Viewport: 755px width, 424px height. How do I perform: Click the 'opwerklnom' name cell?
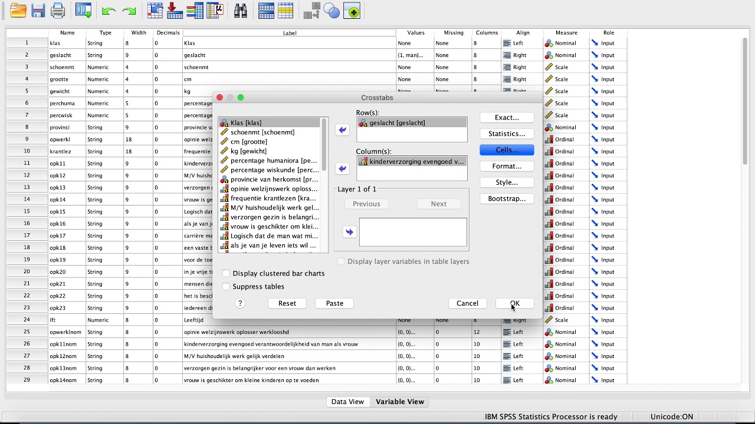click(x=67, y=332)
